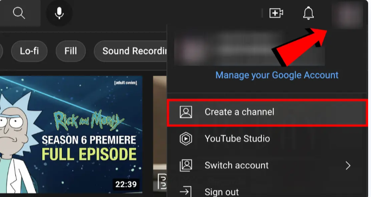The height and width of the screenshot is (197, 371).
Task: Activate voice search microphone button
Action: point(59,13)
